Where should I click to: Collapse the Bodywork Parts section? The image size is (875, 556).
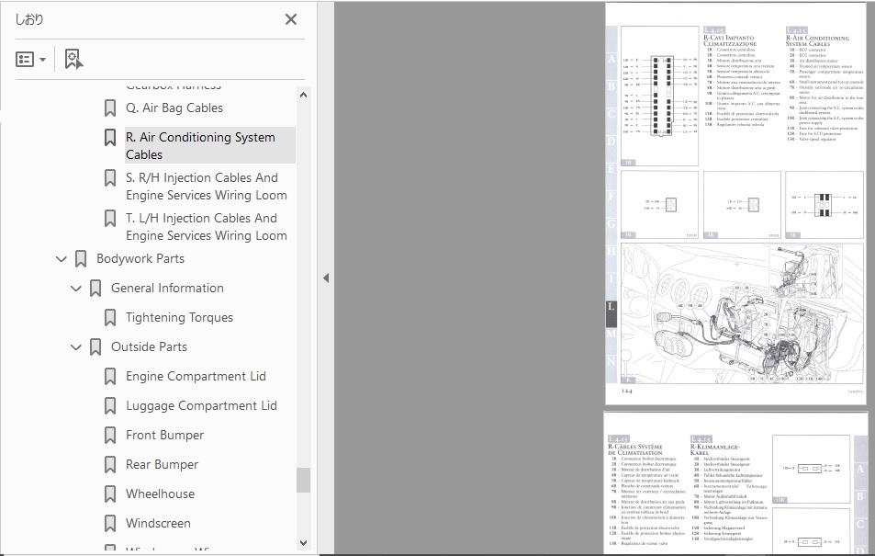pyautogui.click(x=62, y=259)
